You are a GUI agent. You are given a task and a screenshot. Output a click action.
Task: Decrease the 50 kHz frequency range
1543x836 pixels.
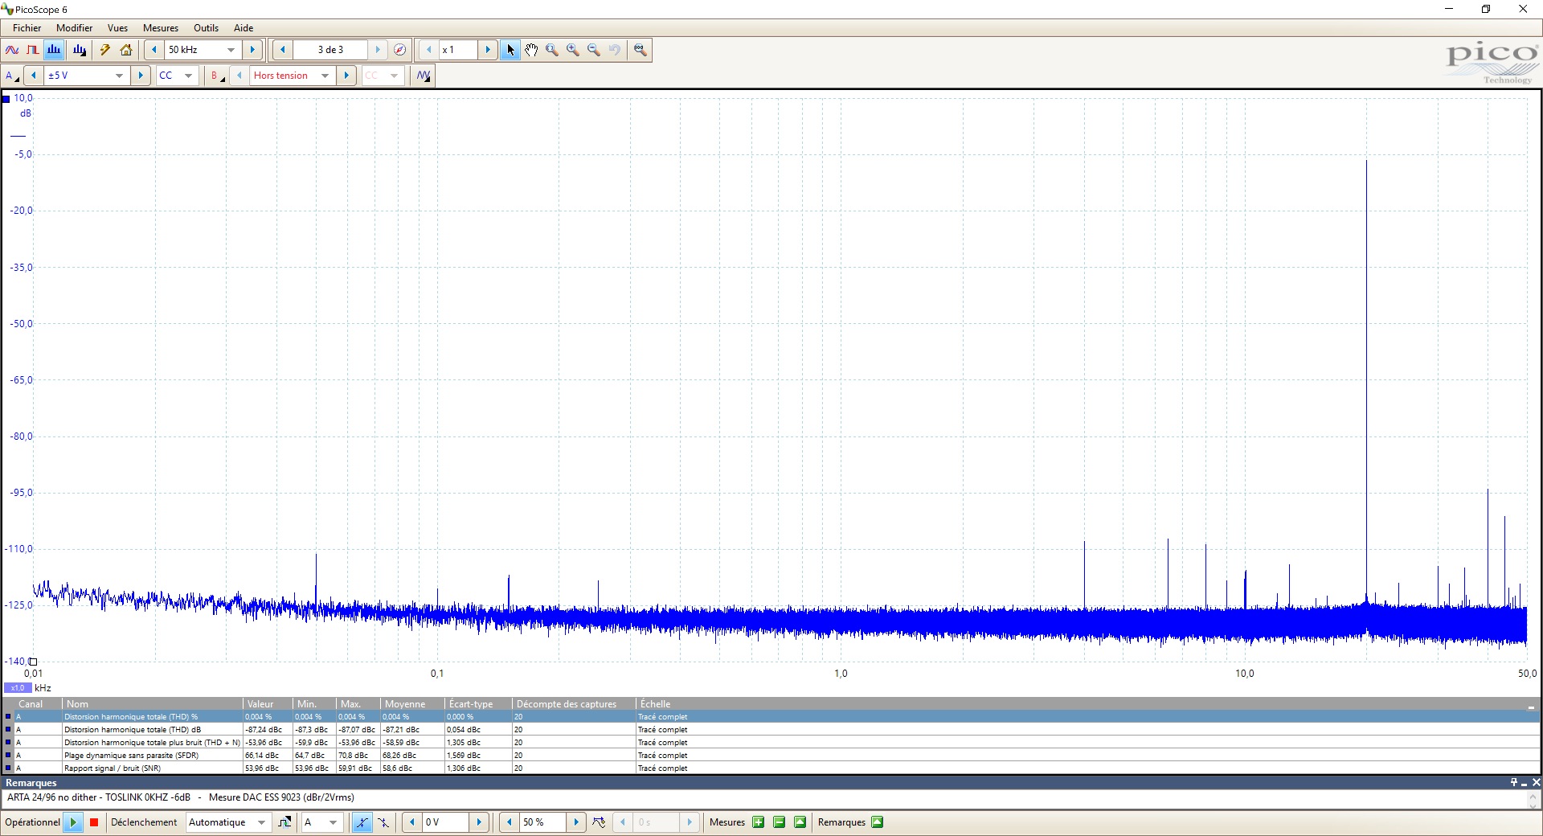pos(154,50)
